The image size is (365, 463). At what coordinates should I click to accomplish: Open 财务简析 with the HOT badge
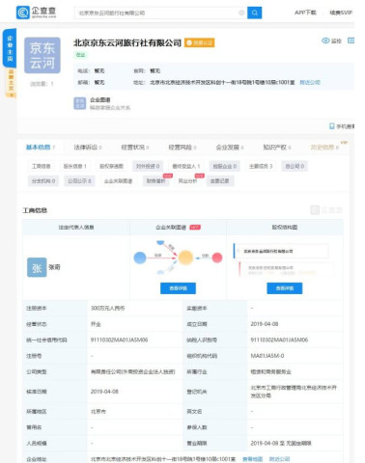(156, 181)
